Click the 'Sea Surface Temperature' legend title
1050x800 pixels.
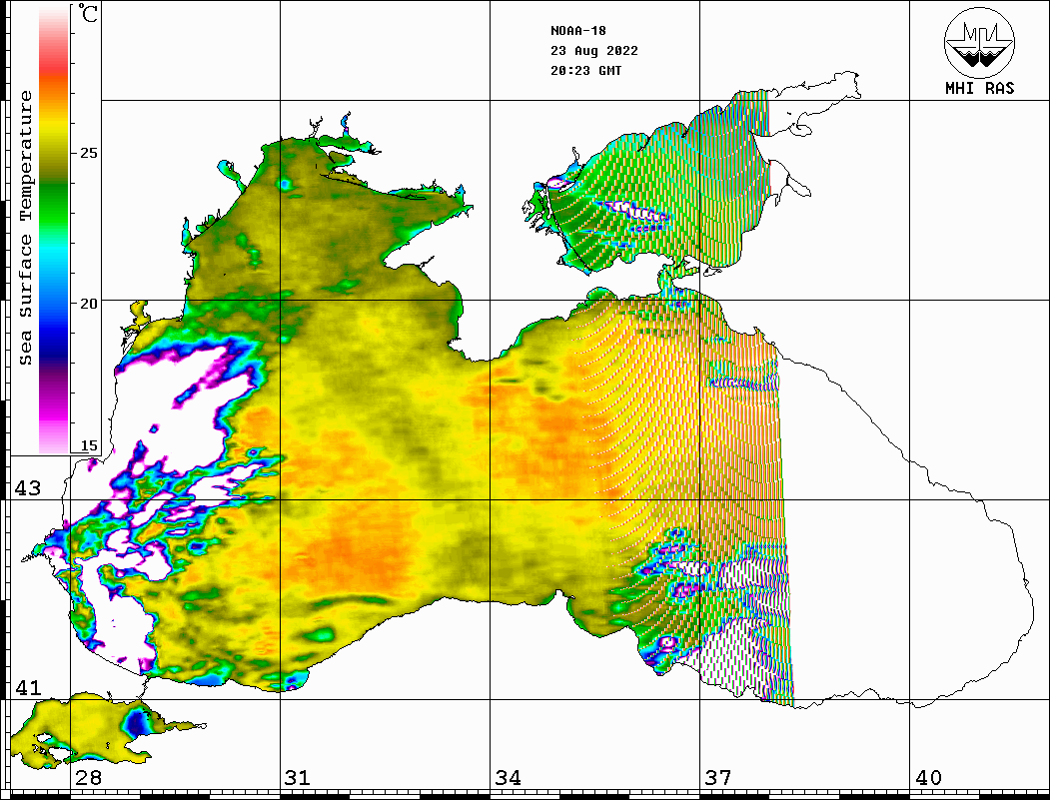click(25, 228)
